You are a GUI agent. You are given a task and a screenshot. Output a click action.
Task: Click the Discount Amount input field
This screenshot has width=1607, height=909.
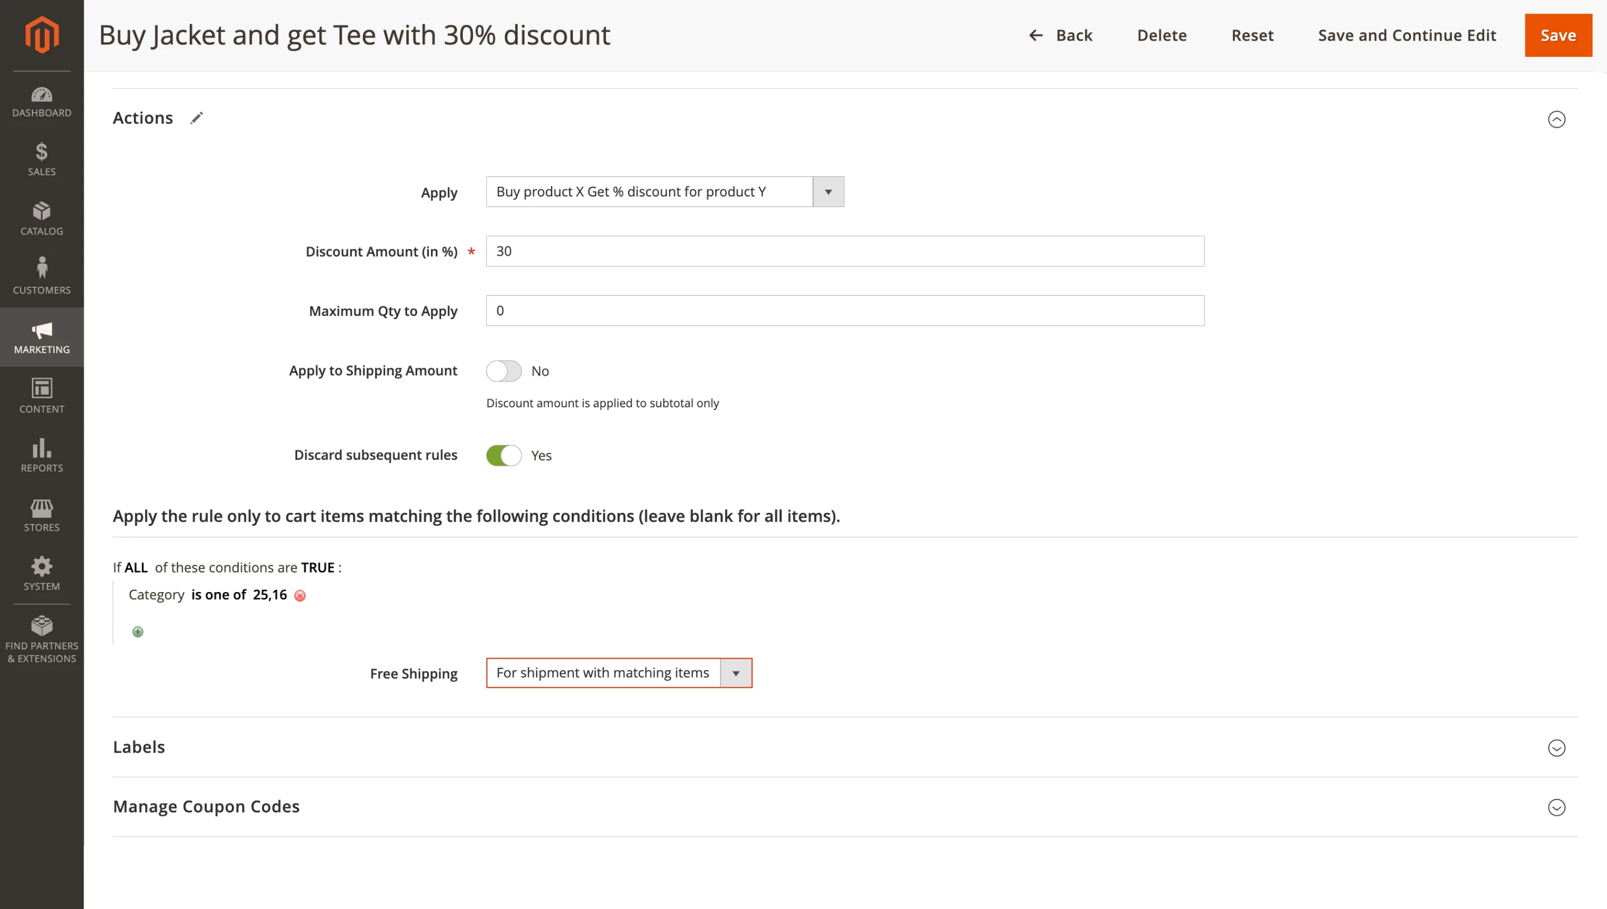coord(844,251)
